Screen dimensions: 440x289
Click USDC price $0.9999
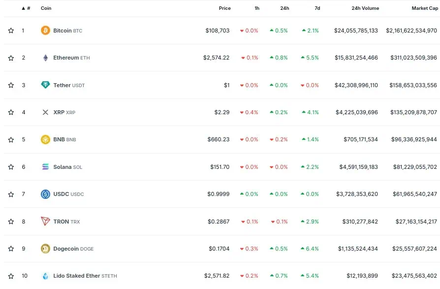219,194
